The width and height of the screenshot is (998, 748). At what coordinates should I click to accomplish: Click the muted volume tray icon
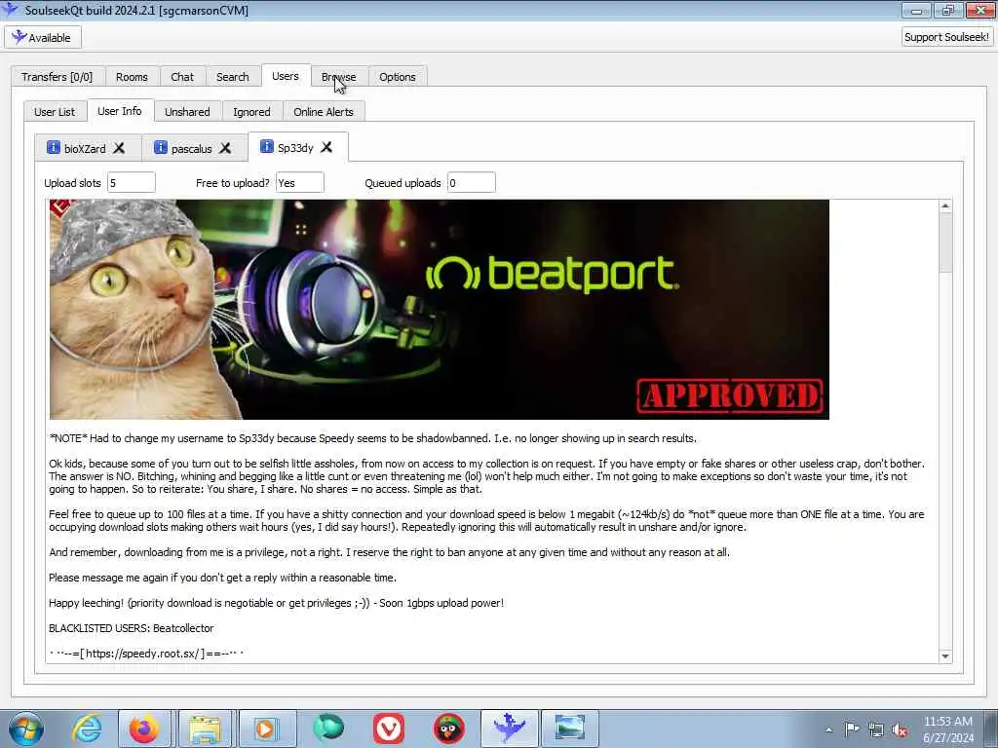pos(900,730)
